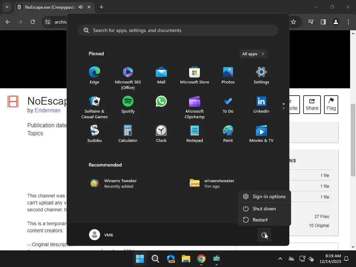The width and height of the screenshot is (356, 267).
Task: Launch WhatsApp from pinned apps
Action: (x=161, y=102)
